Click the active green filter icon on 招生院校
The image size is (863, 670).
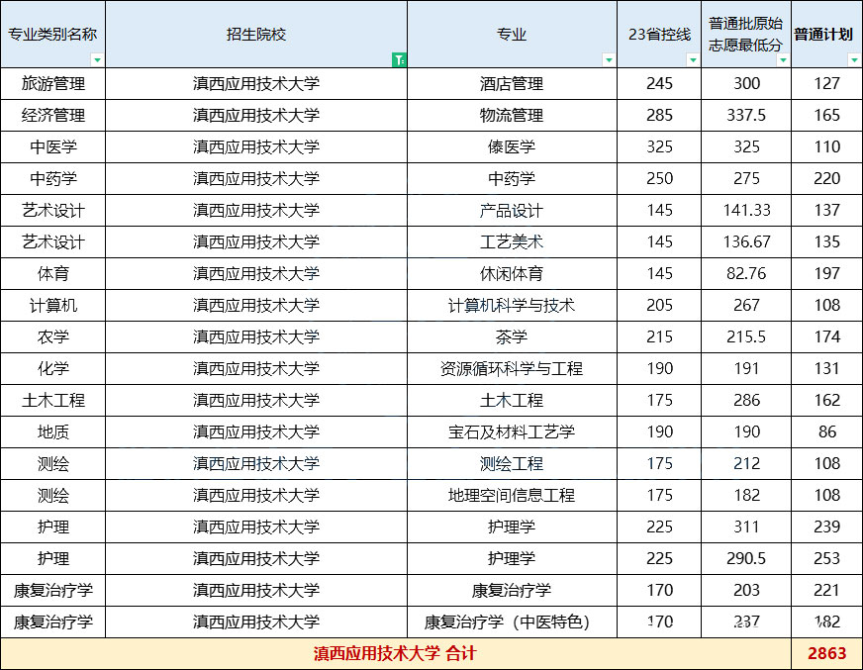[398, 60]
